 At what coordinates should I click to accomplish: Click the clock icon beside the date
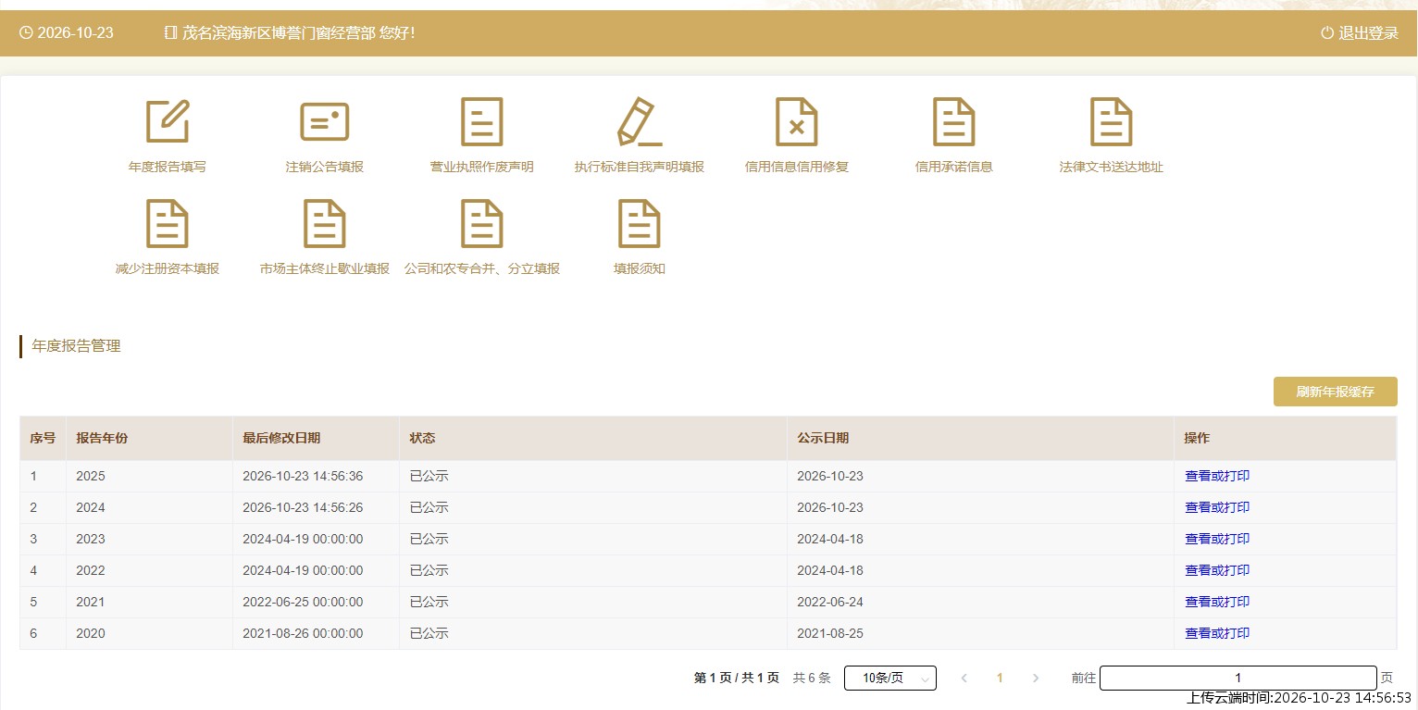[x=26, y=32]
